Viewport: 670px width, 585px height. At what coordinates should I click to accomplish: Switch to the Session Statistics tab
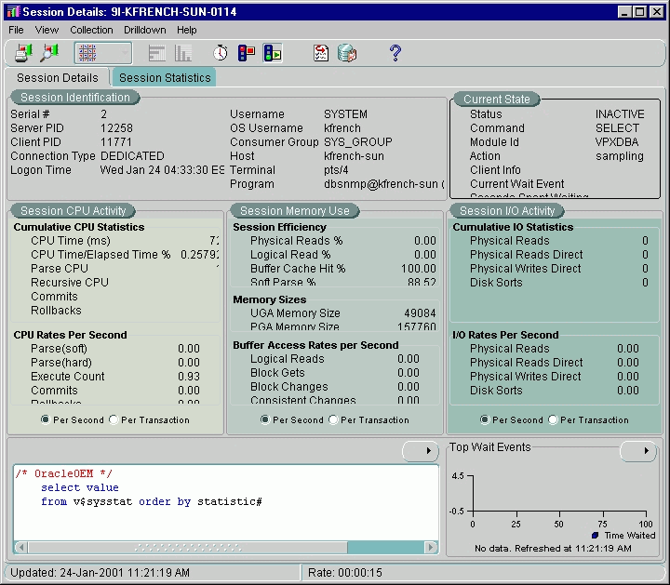(165, 78)
